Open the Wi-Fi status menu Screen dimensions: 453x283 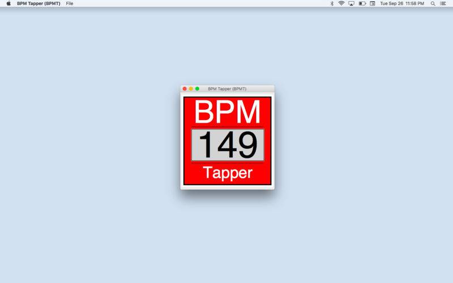341,3
